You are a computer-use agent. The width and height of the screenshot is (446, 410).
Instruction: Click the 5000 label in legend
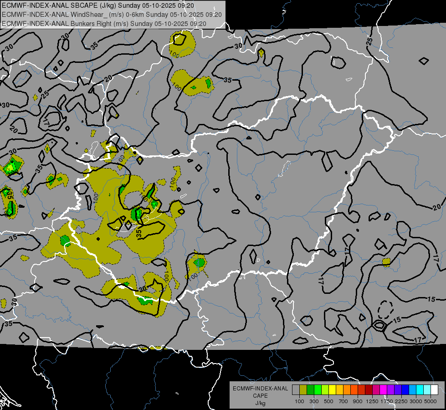click(431, 401)
